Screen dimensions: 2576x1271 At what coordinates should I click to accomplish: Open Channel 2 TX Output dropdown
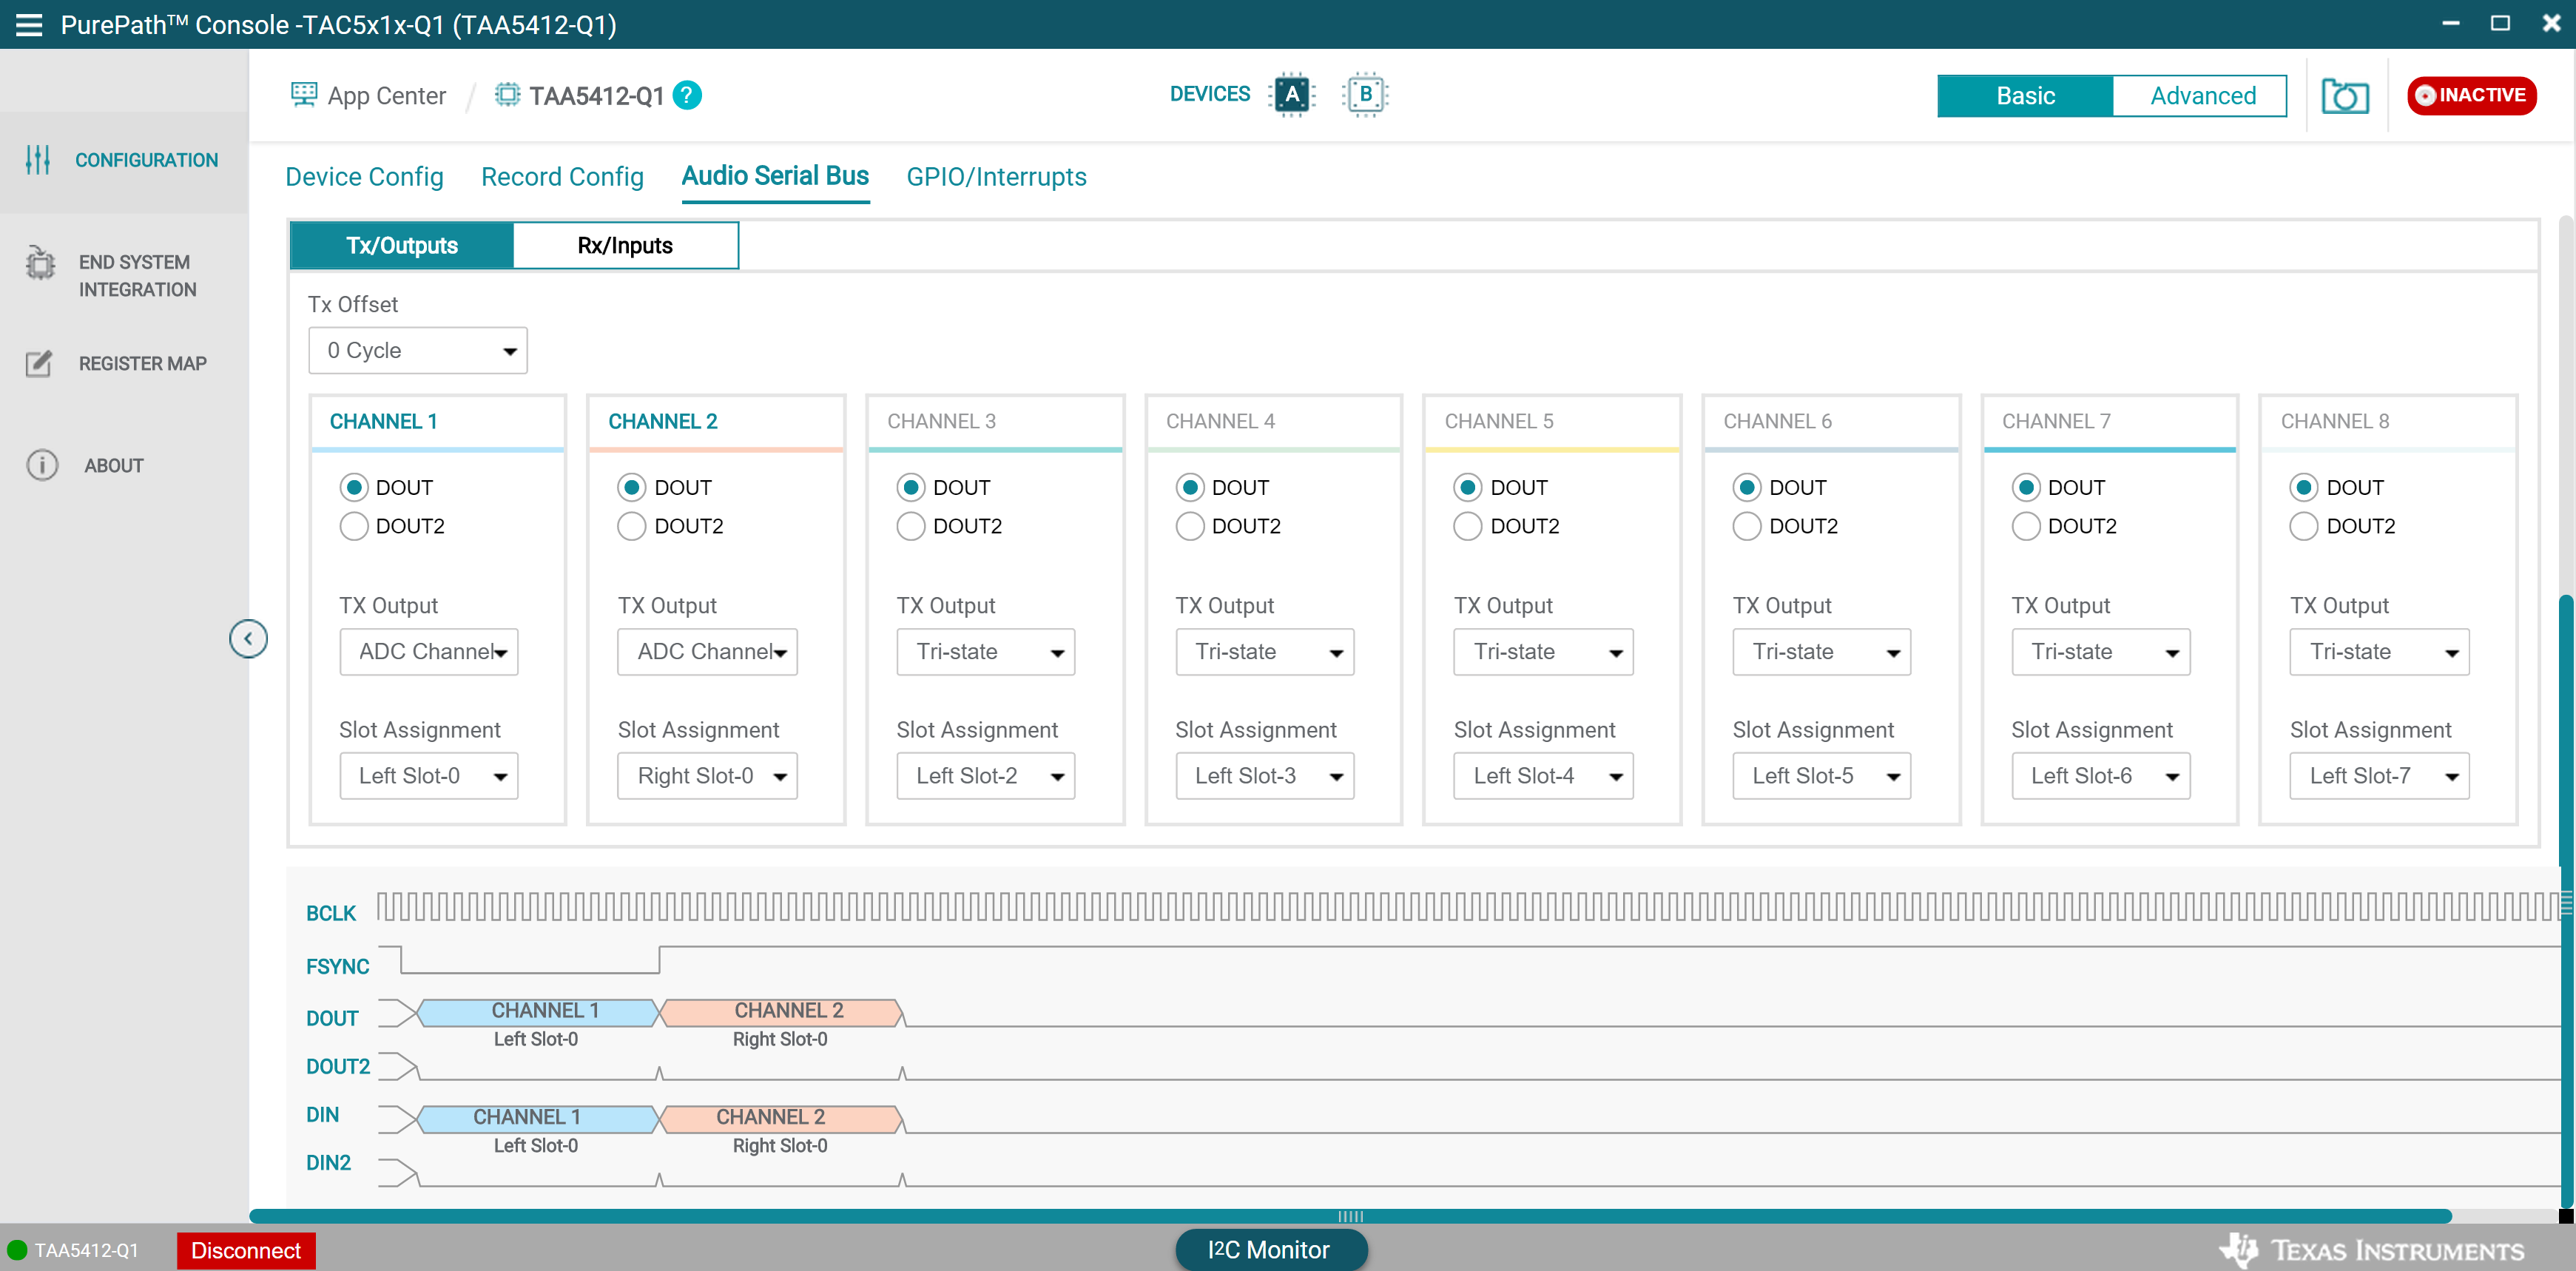click(707, 651)
